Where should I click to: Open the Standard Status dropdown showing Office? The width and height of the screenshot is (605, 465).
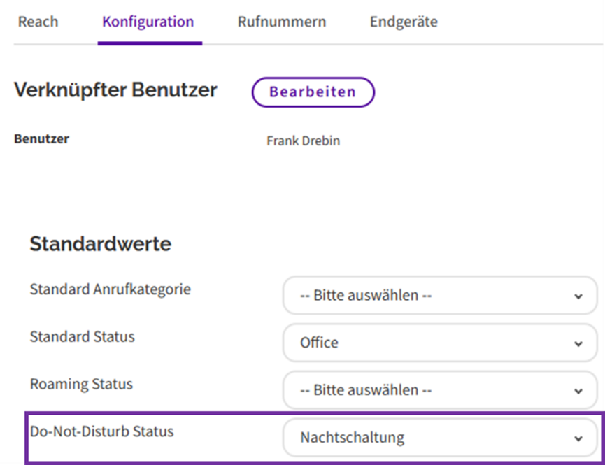[x=439, y=343]
